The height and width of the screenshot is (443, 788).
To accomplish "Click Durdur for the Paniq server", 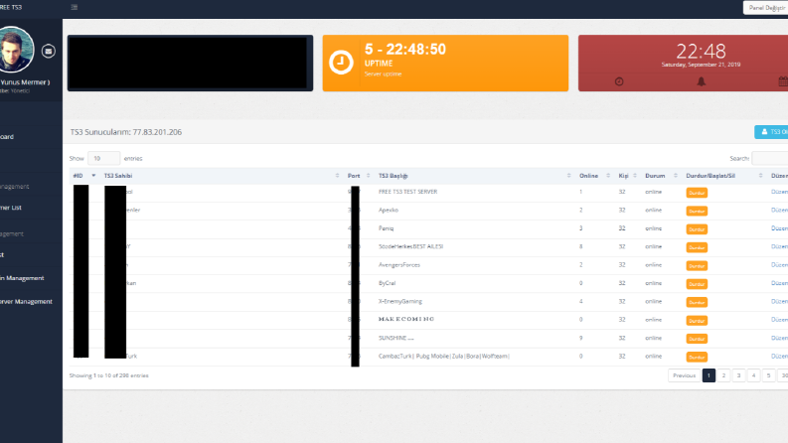I will [697, 229].
